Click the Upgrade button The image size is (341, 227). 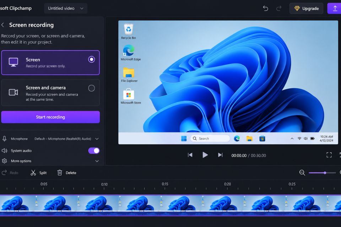point(306,9)
